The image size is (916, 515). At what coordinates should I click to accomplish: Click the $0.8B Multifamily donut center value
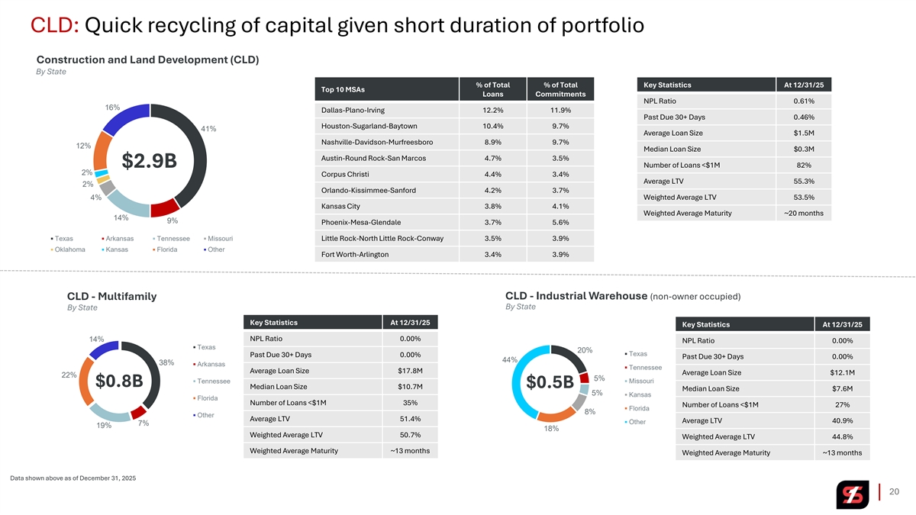coord(120,381)
